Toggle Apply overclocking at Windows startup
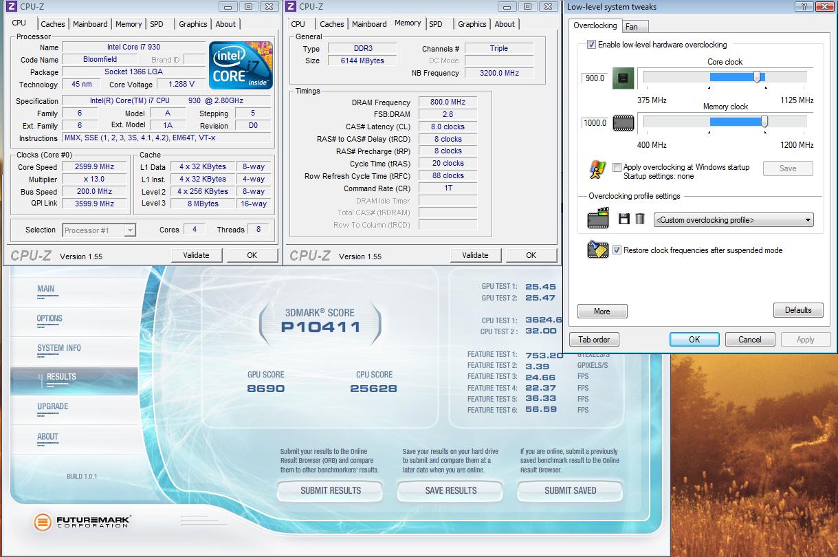 [x=617, y=167]
